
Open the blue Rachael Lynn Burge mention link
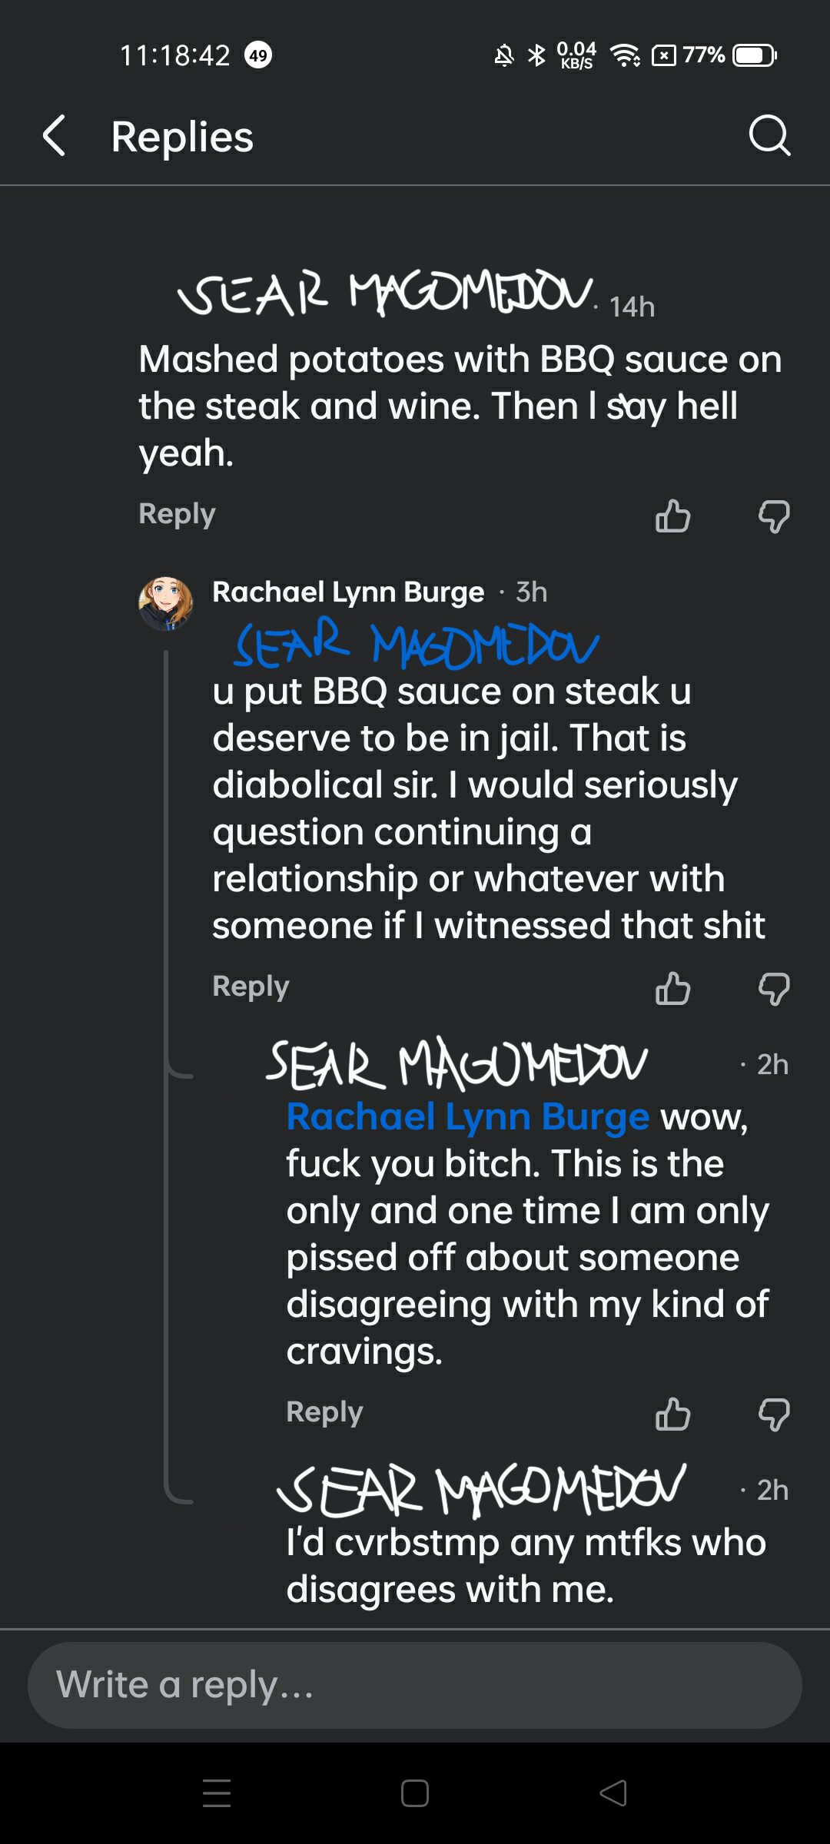(x=467, y=1117)
